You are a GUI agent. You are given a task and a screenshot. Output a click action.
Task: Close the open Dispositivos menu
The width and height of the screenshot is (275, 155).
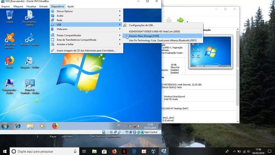click(58, 6)
